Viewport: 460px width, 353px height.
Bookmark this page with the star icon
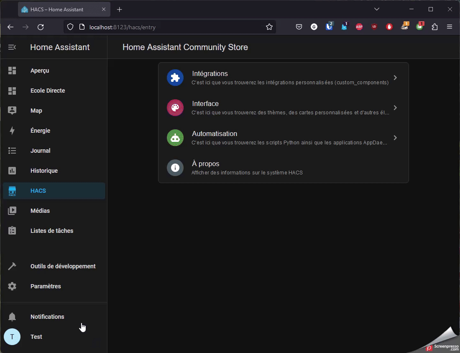(x=269, y=27)
